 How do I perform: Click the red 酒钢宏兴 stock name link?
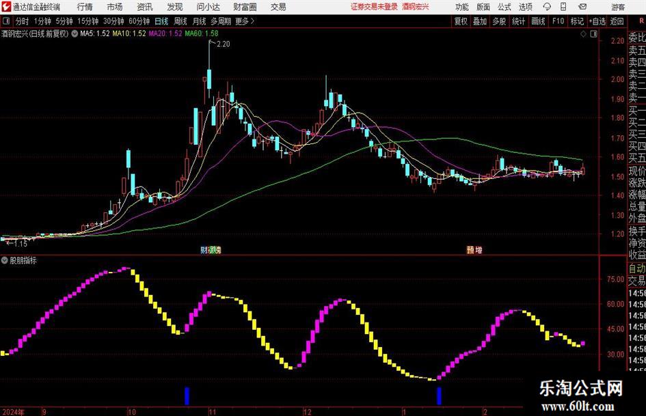[x=416, y=7]
